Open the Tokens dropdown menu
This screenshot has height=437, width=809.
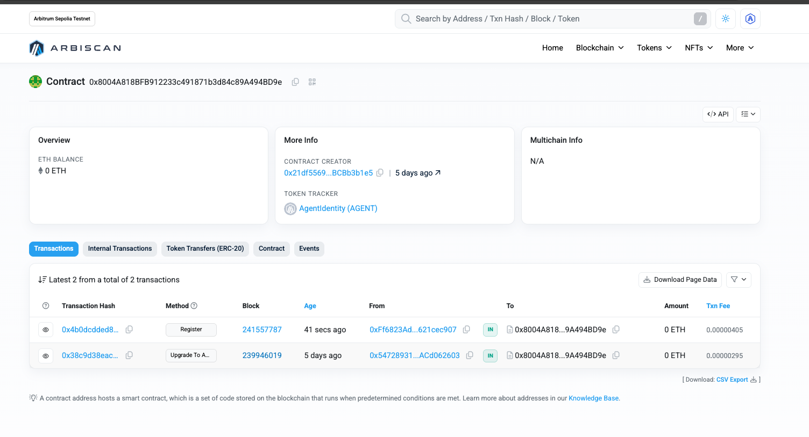[x=654, y=48]
